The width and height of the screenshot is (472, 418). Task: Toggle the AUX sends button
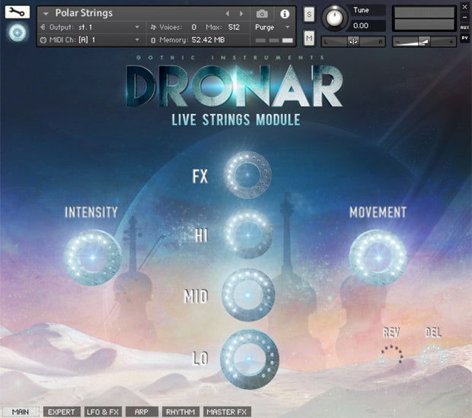[x=464, y=27]
